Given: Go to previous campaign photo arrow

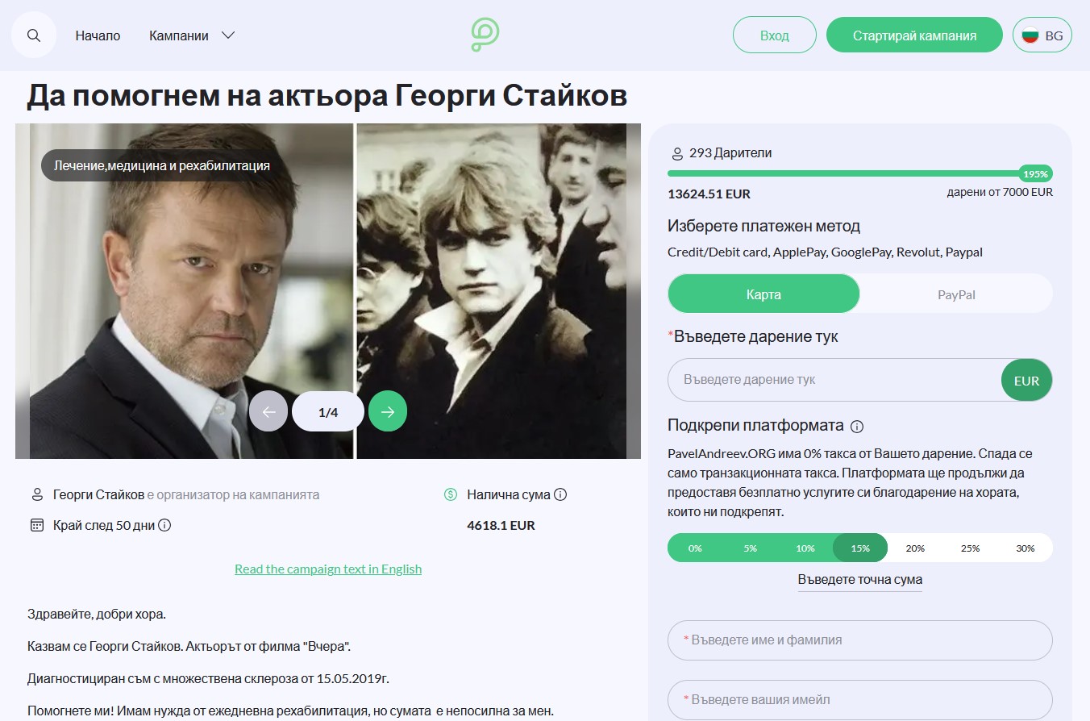Looking at the screenshot, I should point(268,412).
